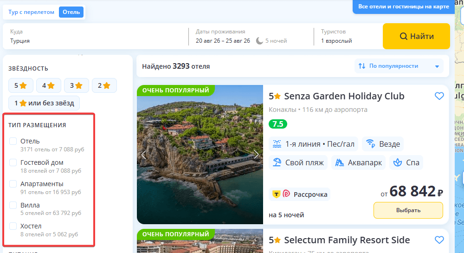
Task: Click the Wi-Fi Везде icon
Action: click(x=370, y=144)
